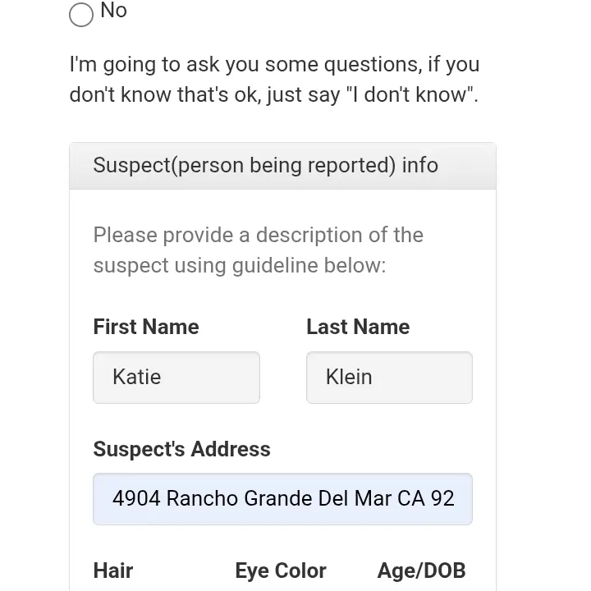Click the Hair label

click(x=113, y=570)
